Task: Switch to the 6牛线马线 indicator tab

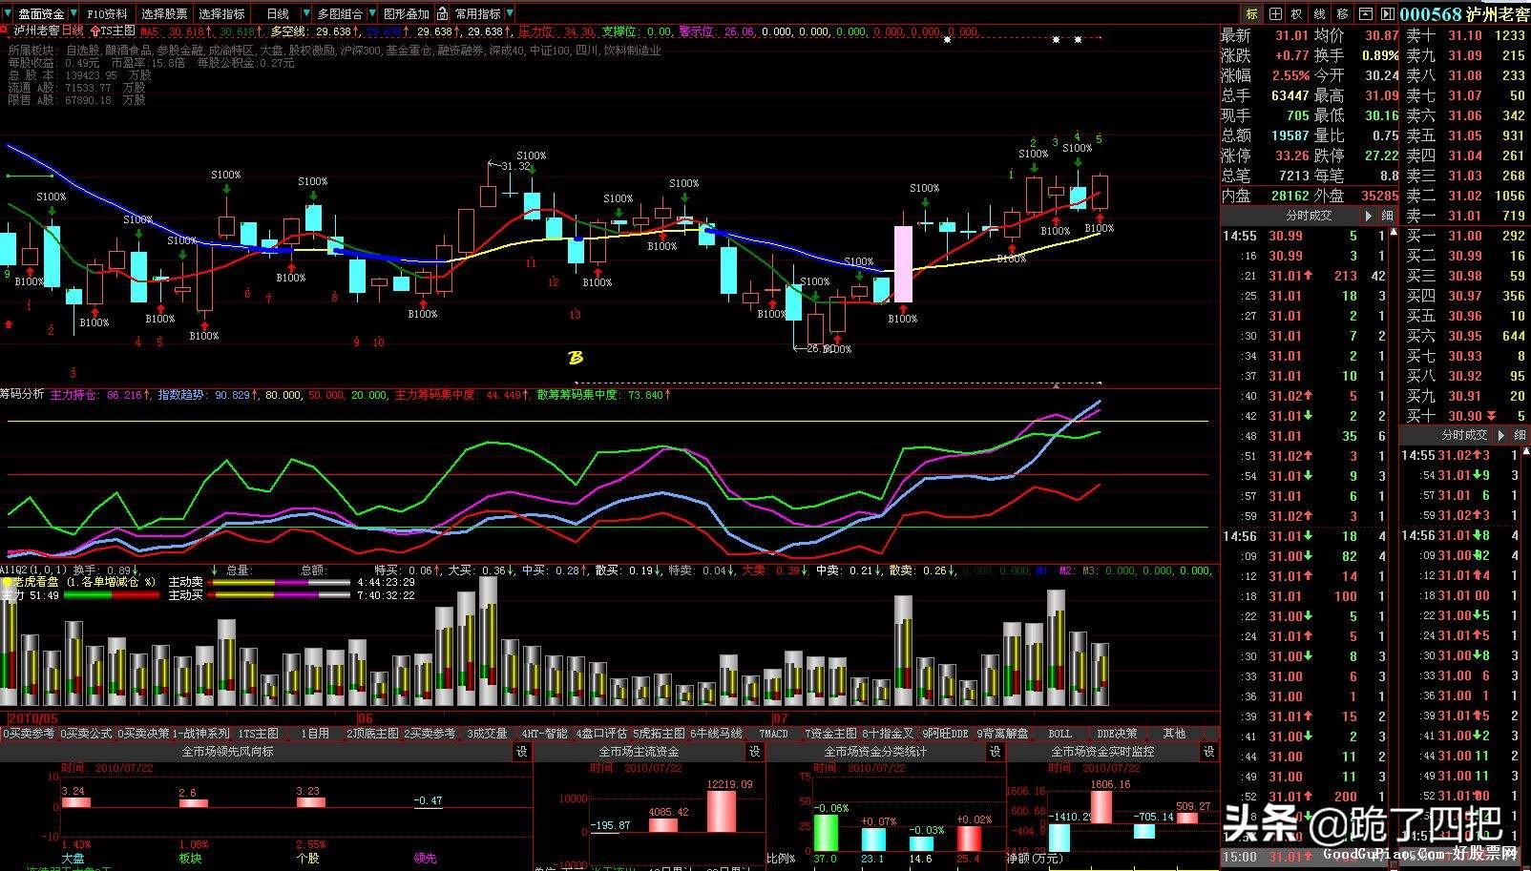Action: [716, 734]
